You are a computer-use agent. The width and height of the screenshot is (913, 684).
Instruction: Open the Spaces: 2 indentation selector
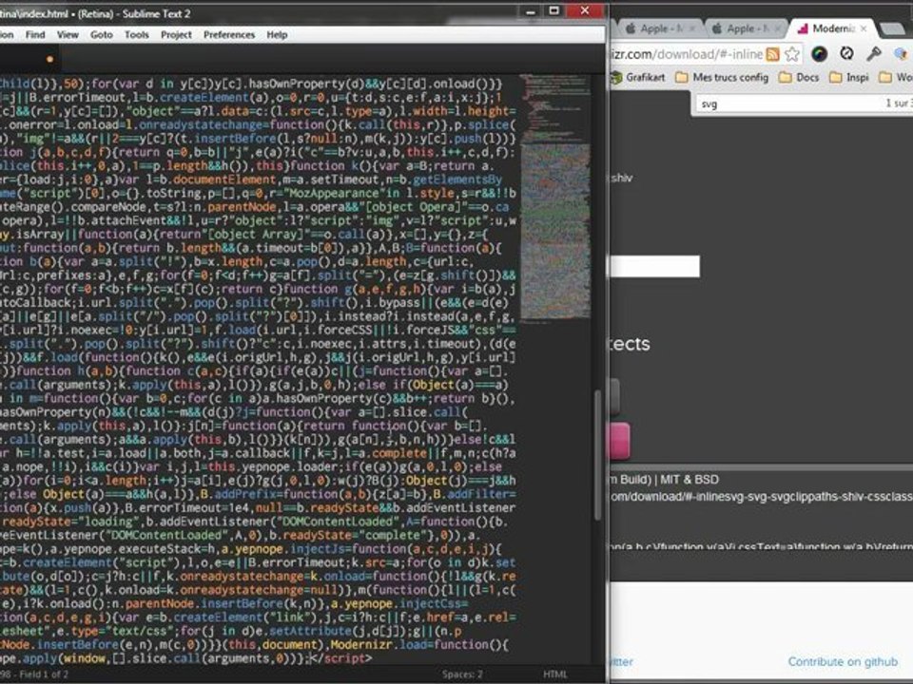coord(462,674)
